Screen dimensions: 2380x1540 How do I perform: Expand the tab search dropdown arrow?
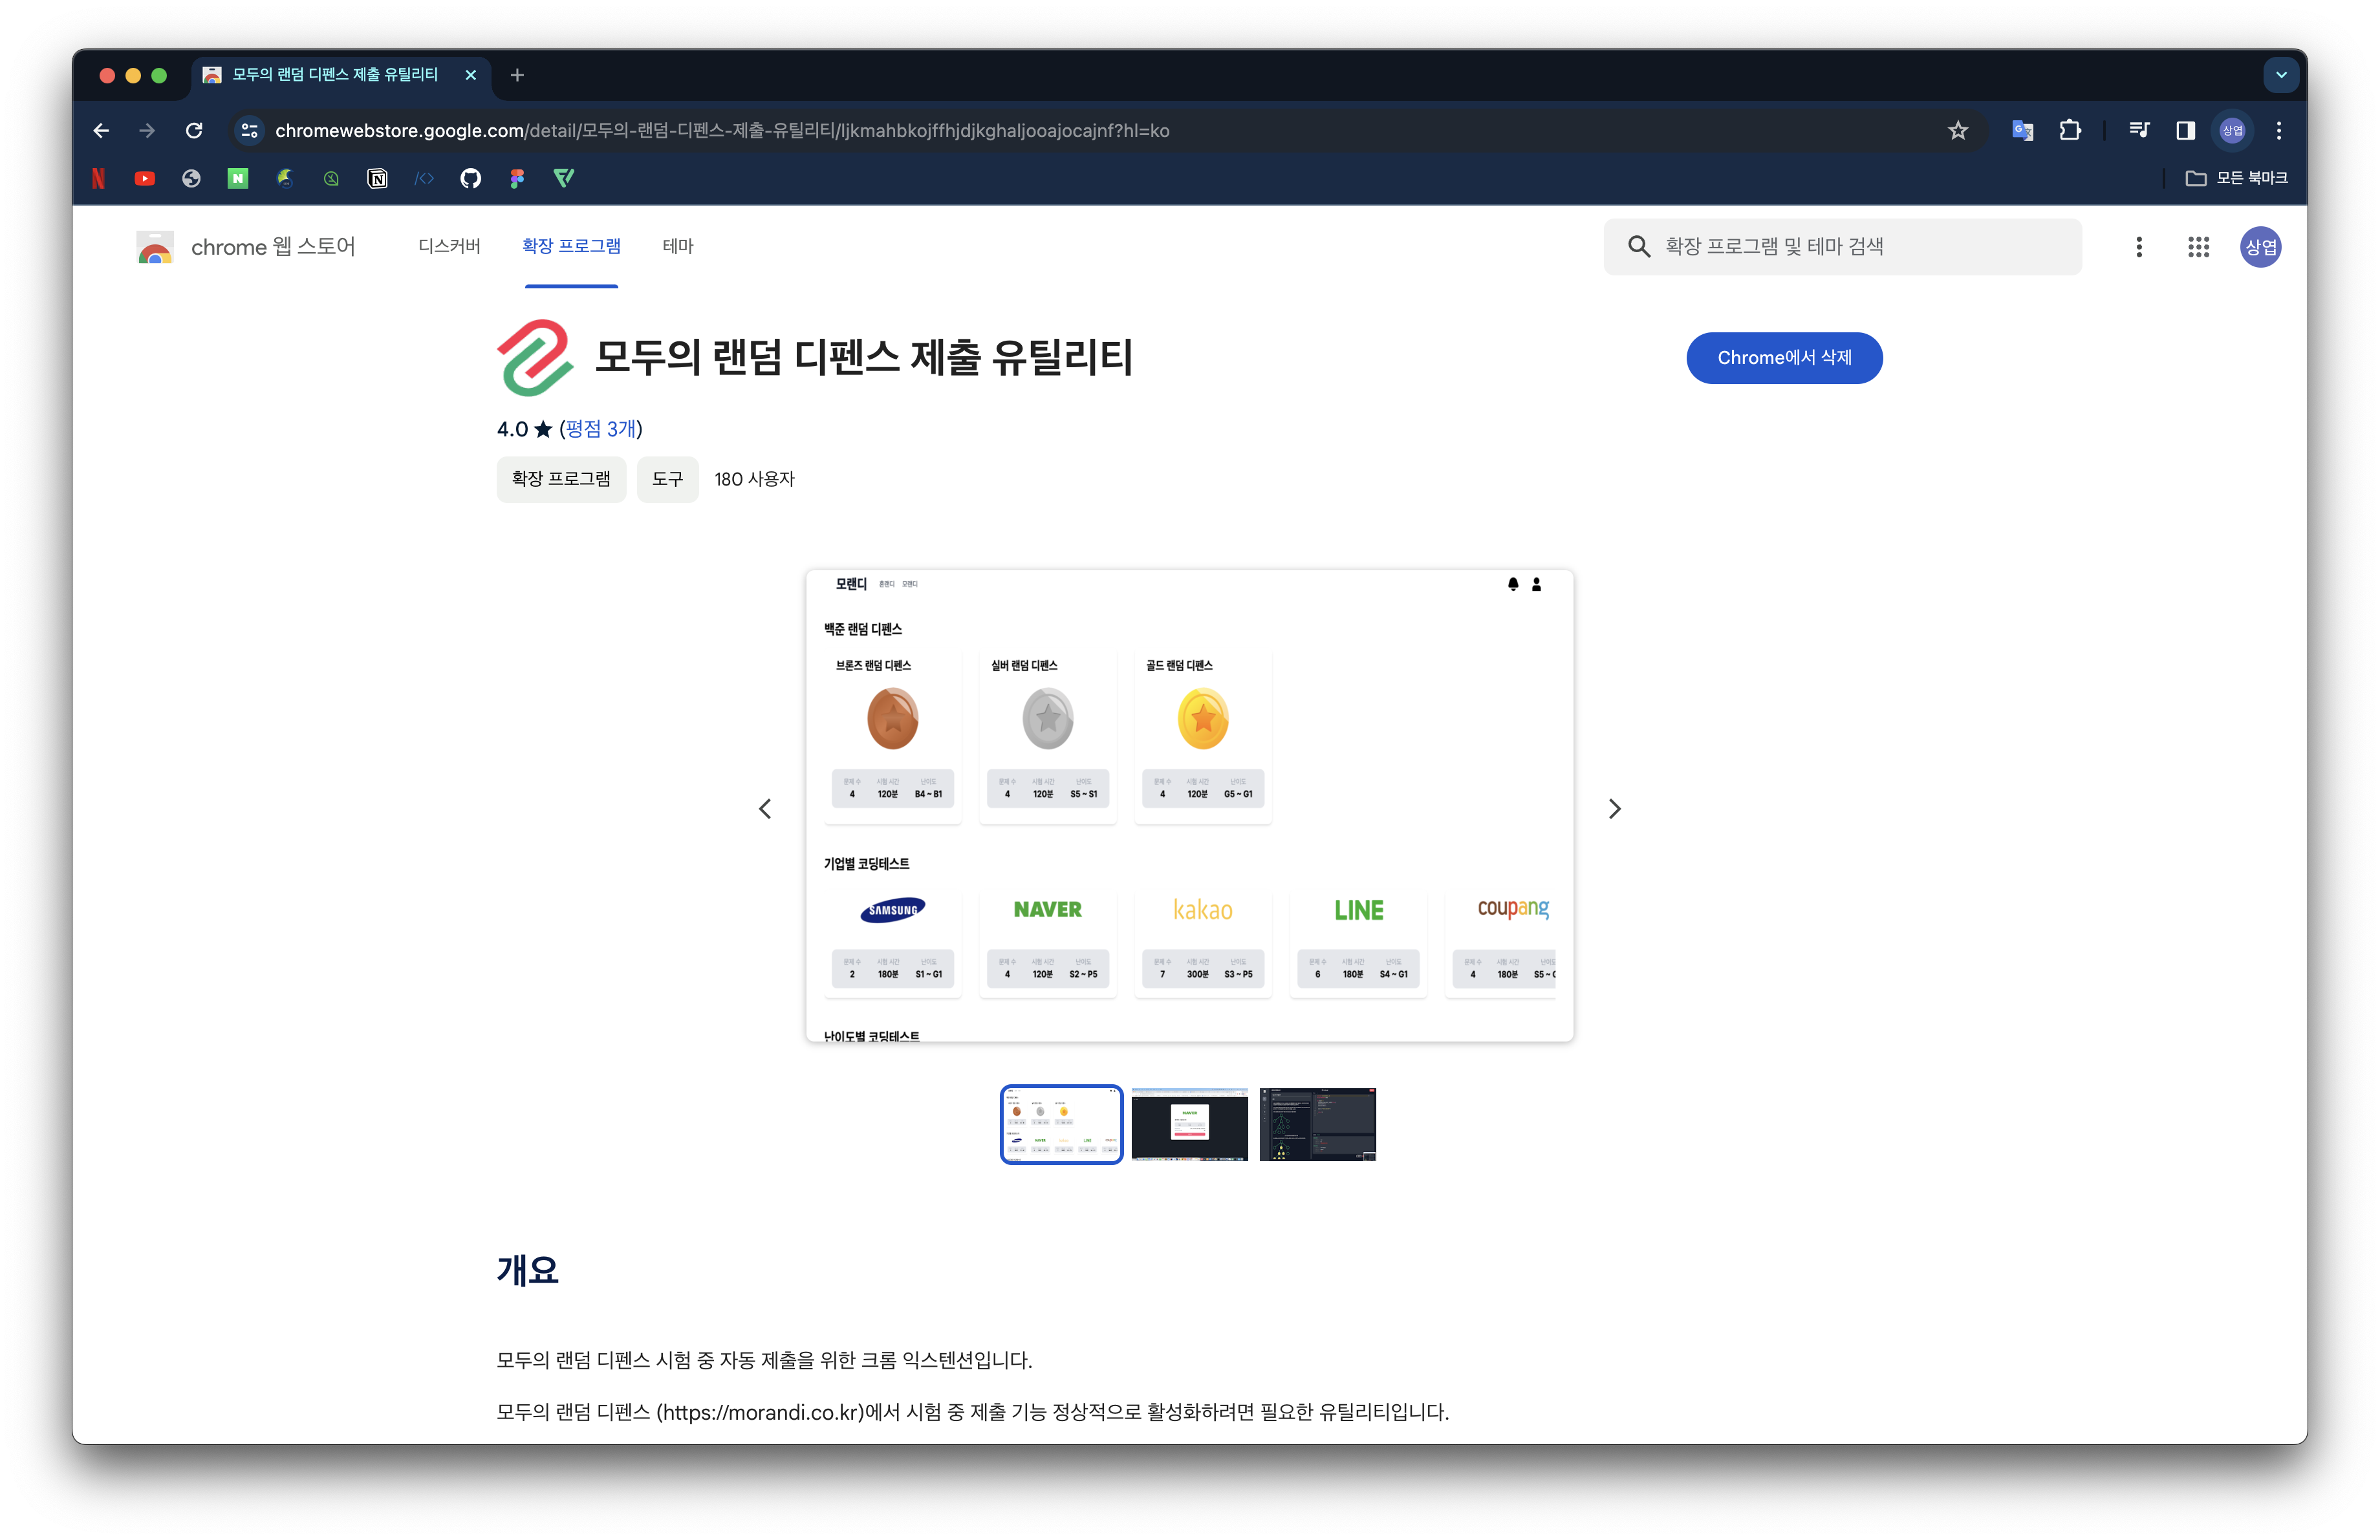click(x=2281, y=75)
